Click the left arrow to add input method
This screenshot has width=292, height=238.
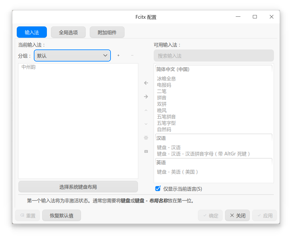[x=146, y=83]
